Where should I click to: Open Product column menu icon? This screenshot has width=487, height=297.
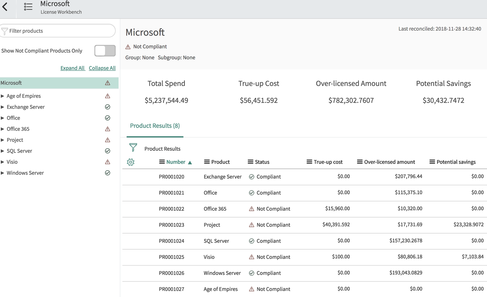[207, 162]
